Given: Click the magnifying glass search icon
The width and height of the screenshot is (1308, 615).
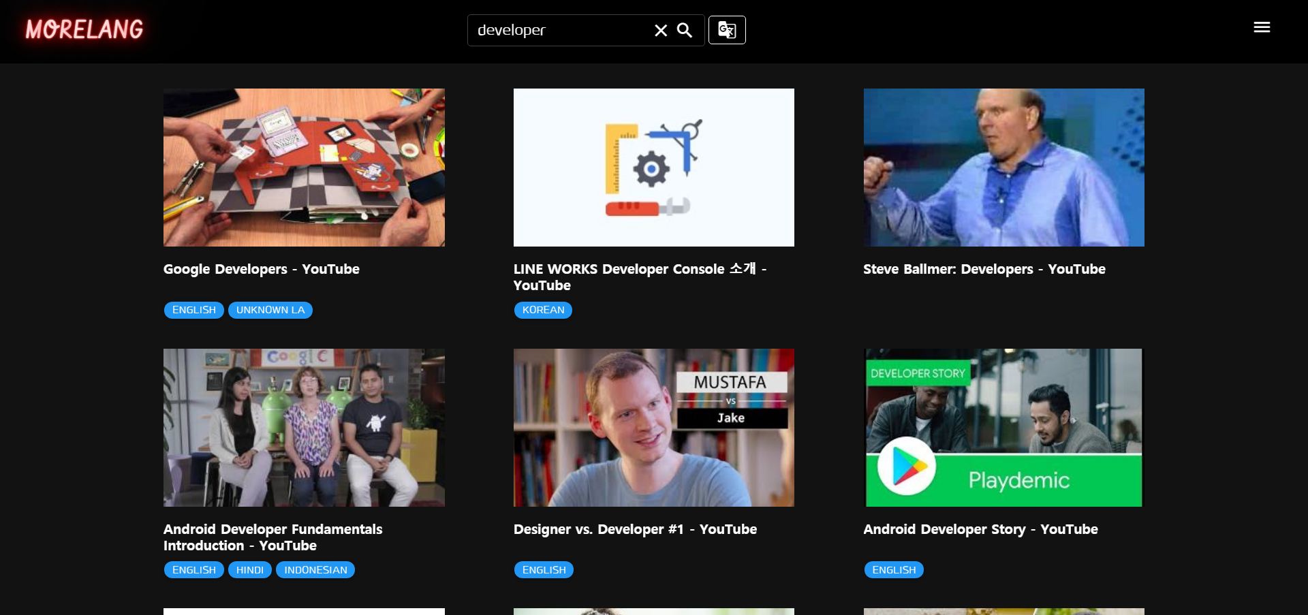Looking at the screenshot, I should click(x=685, y=31).
